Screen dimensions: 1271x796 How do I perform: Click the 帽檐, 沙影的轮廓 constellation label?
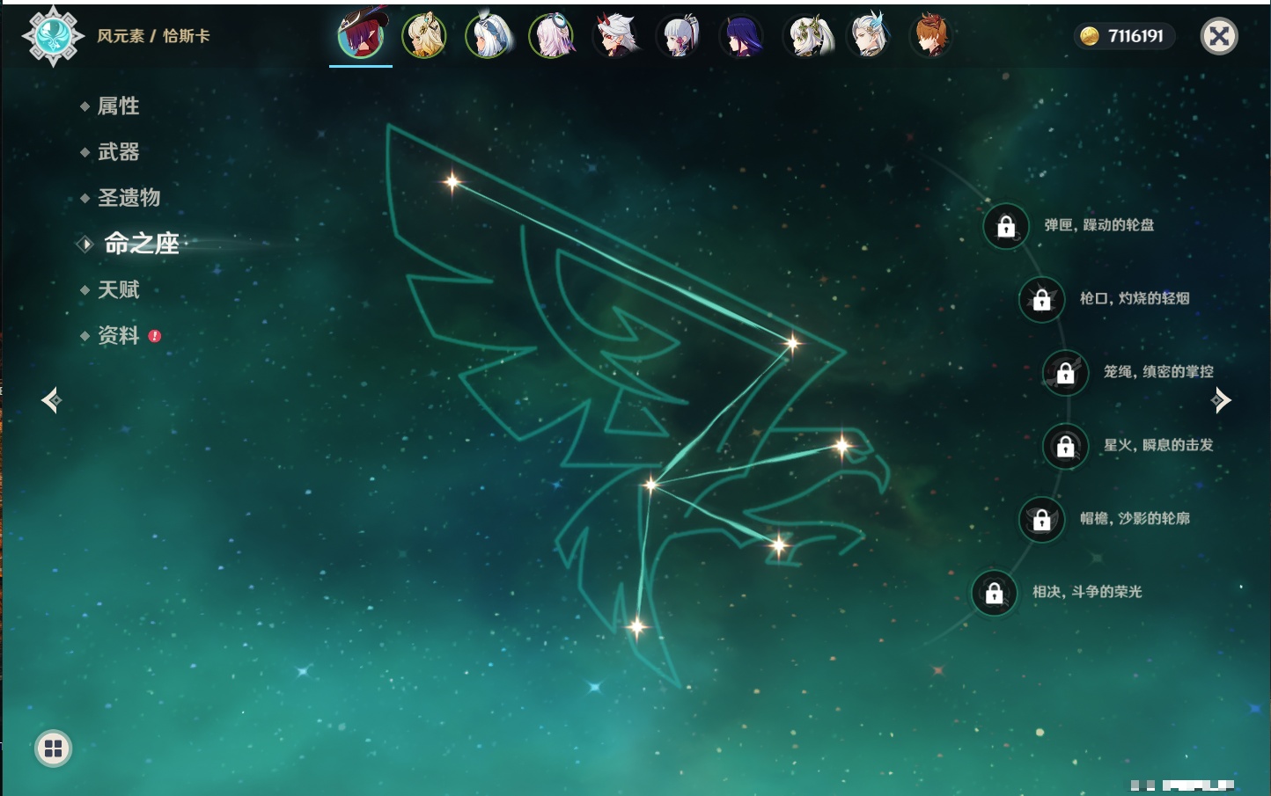(1135, 518)
